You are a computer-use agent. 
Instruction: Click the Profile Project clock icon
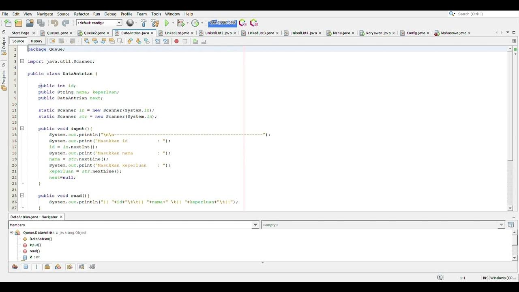pyautogui.click(x=195, y=23)
